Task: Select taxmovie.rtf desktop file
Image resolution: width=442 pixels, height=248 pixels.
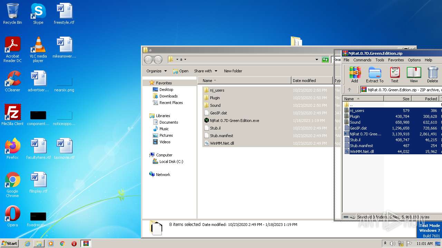Action: [64, 149]
